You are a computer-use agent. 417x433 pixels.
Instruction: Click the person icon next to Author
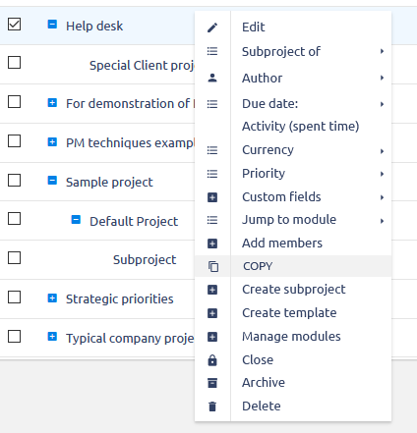[212, 78]
